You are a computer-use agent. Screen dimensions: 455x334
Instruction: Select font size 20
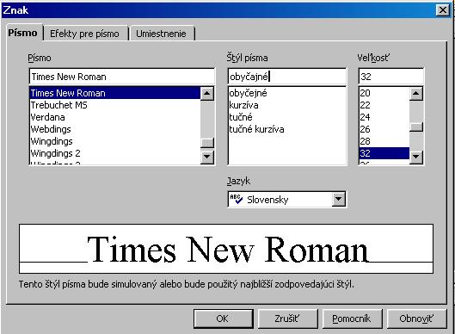tap(384, 93)
